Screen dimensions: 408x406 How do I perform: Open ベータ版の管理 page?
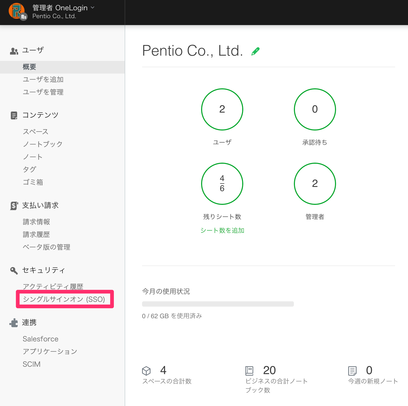click(47, 247)
